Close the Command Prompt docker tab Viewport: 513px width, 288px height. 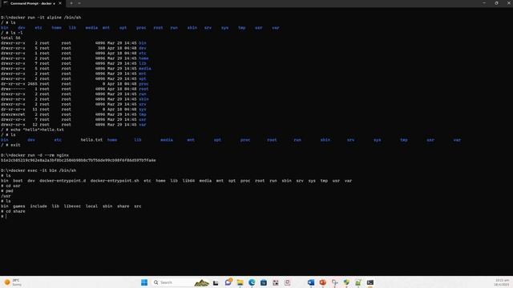(60, 3)
